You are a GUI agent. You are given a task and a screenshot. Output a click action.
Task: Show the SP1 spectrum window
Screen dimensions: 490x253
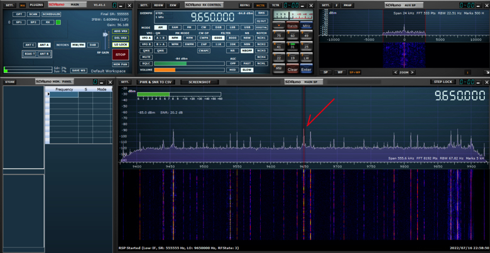coord(19,22)
